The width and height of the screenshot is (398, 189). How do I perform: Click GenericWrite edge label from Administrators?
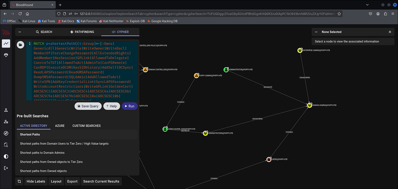(x=257, y=119)
